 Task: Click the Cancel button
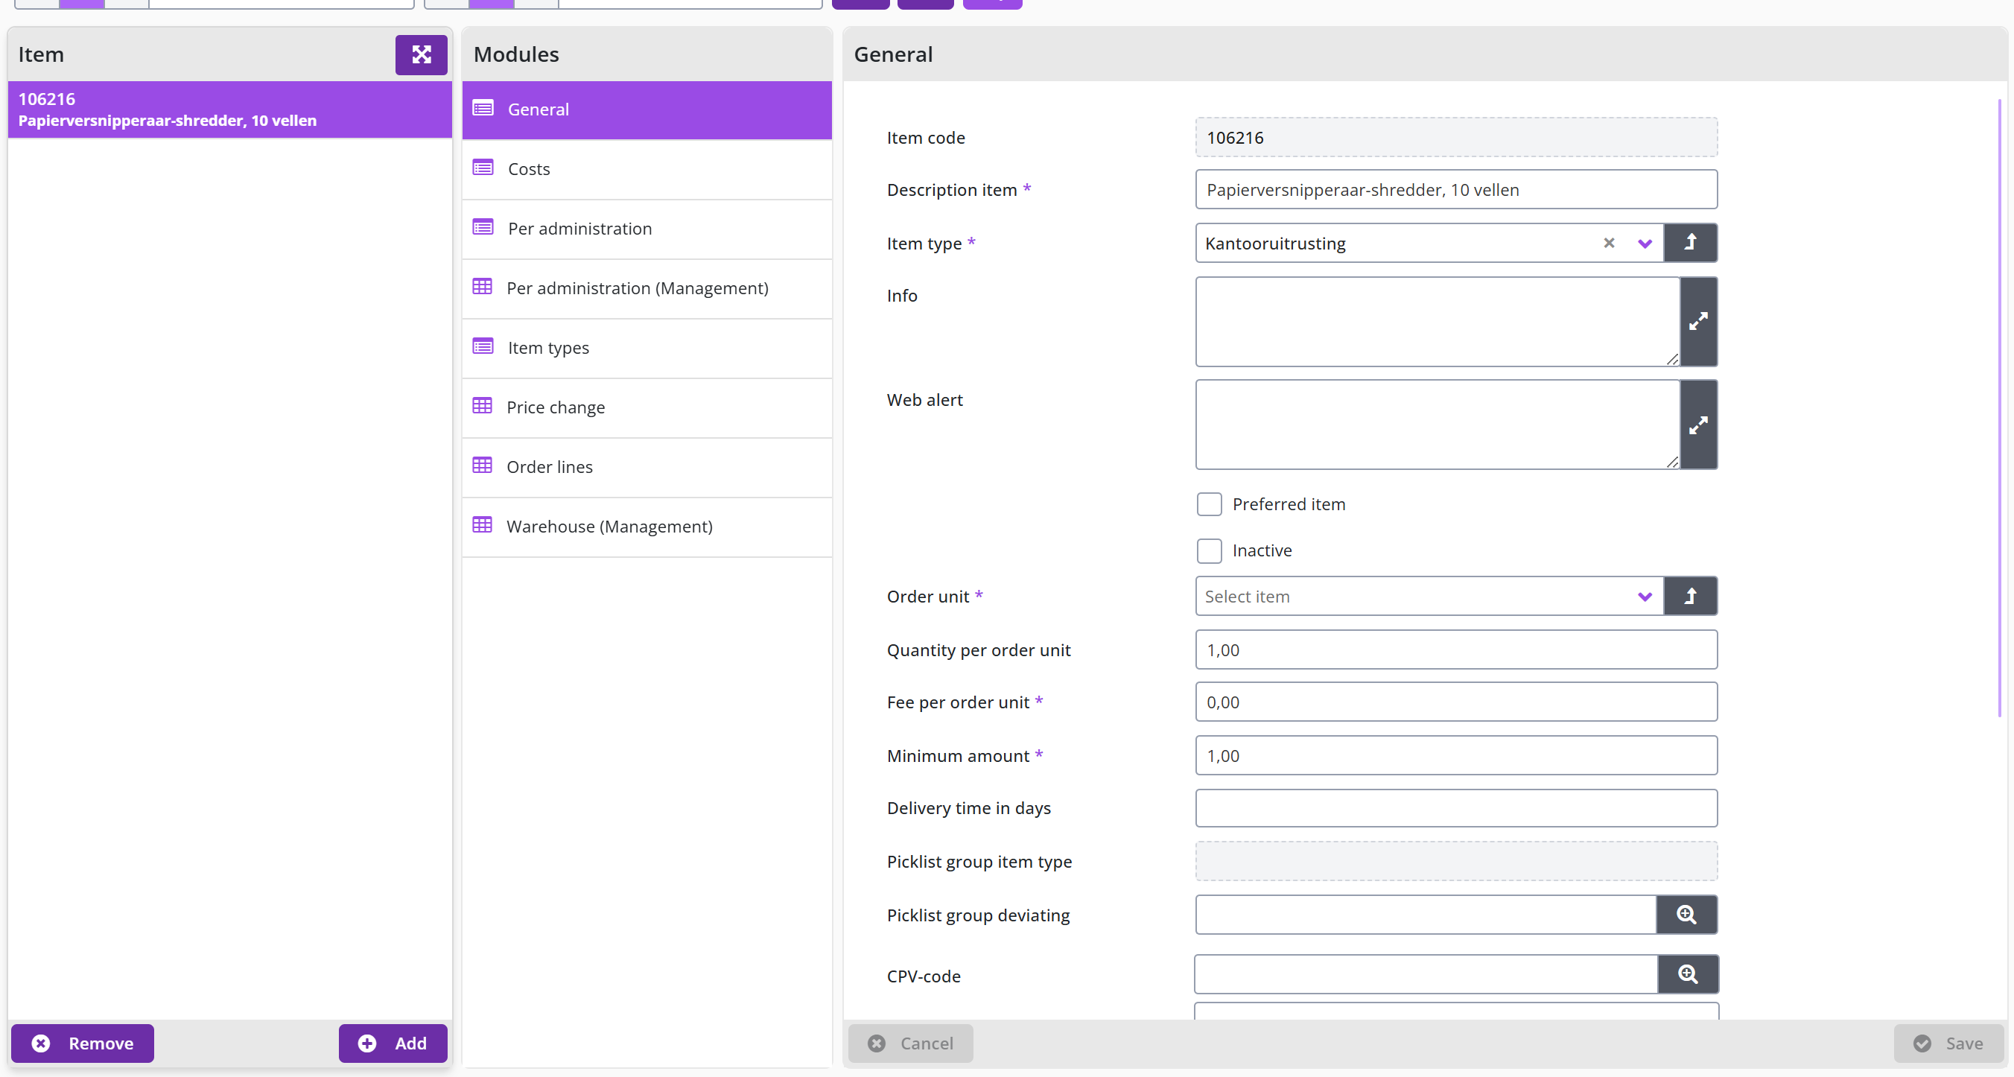(911, 1043)
